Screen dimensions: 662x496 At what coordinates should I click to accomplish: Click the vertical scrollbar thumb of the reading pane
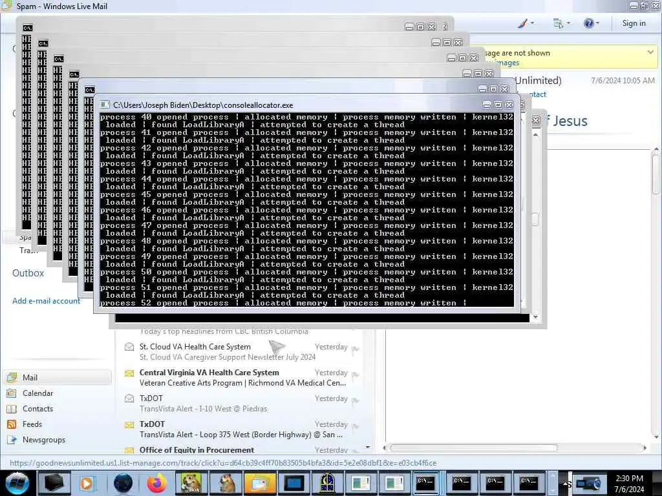(x=656, y=174)
